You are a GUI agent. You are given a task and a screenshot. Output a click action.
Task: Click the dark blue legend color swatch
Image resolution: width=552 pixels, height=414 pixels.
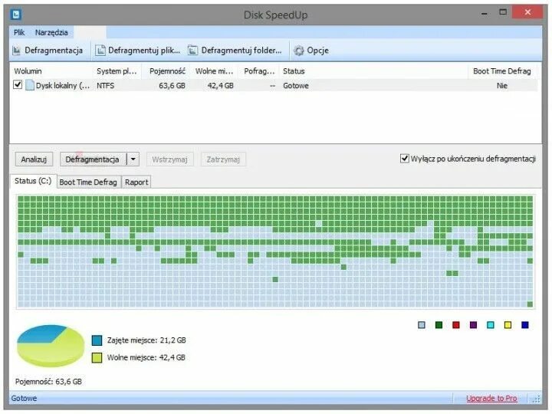(x=525, y=325)
